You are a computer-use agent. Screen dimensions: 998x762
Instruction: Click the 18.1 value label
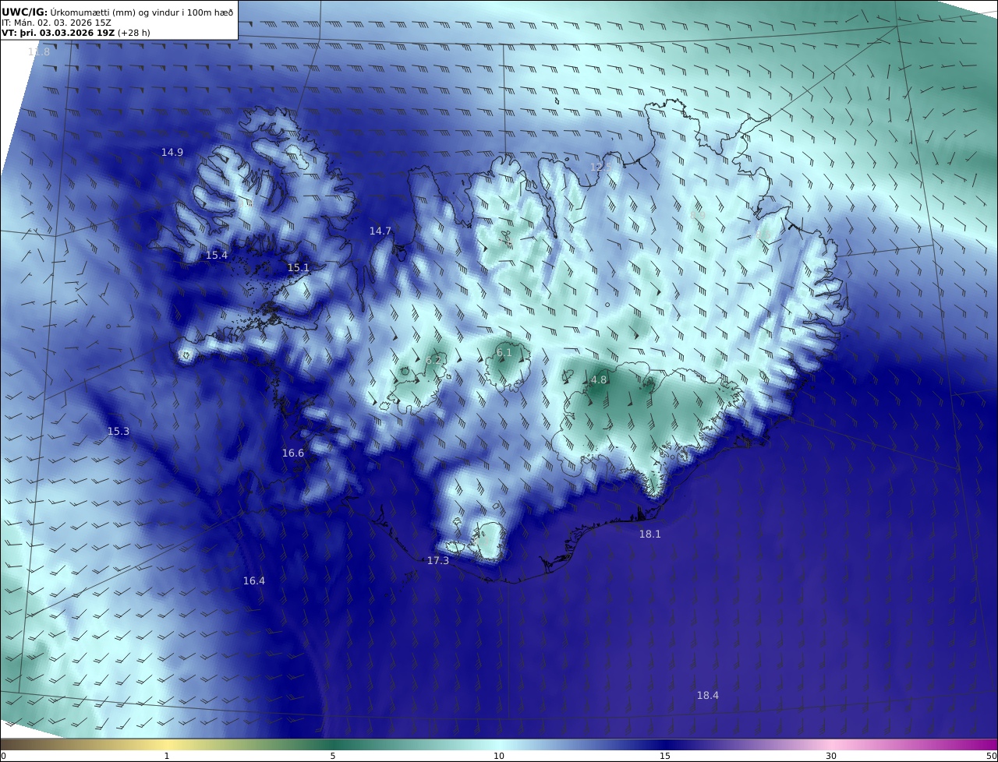(x=650, y=534)
